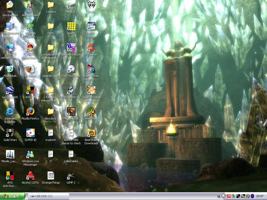Click the checkered AVG tray icon without a letter

pyautogui.click(x=238, y=196)
